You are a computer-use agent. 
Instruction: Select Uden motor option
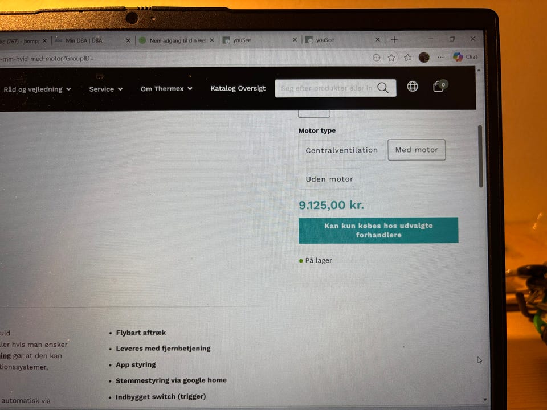329,179
